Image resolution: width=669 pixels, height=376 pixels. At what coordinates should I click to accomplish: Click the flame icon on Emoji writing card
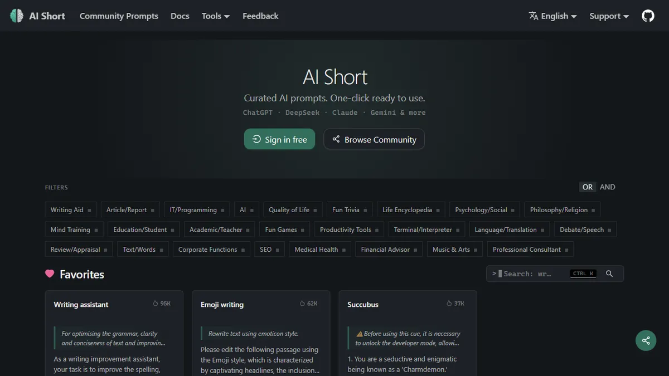point(302,304)
